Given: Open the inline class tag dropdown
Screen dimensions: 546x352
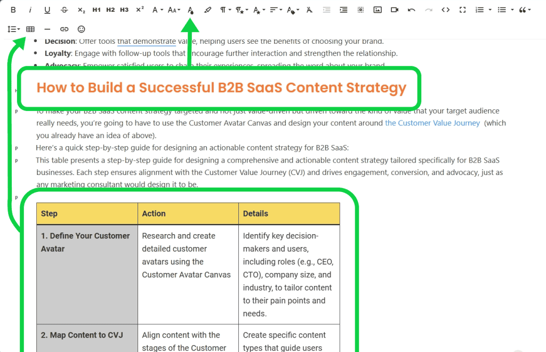Looking at the screenshot, I should tap(293, 10).
